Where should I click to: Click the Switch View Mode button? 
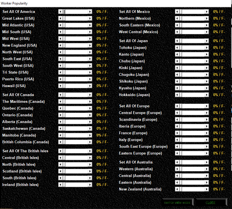point(177,203)
